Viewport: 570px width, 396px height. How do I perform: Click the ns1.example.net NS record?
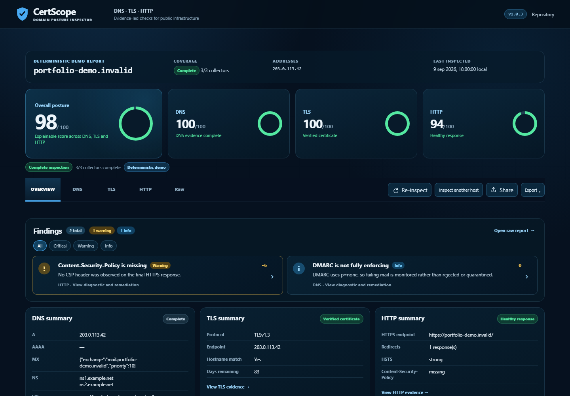tap(97, 378)
